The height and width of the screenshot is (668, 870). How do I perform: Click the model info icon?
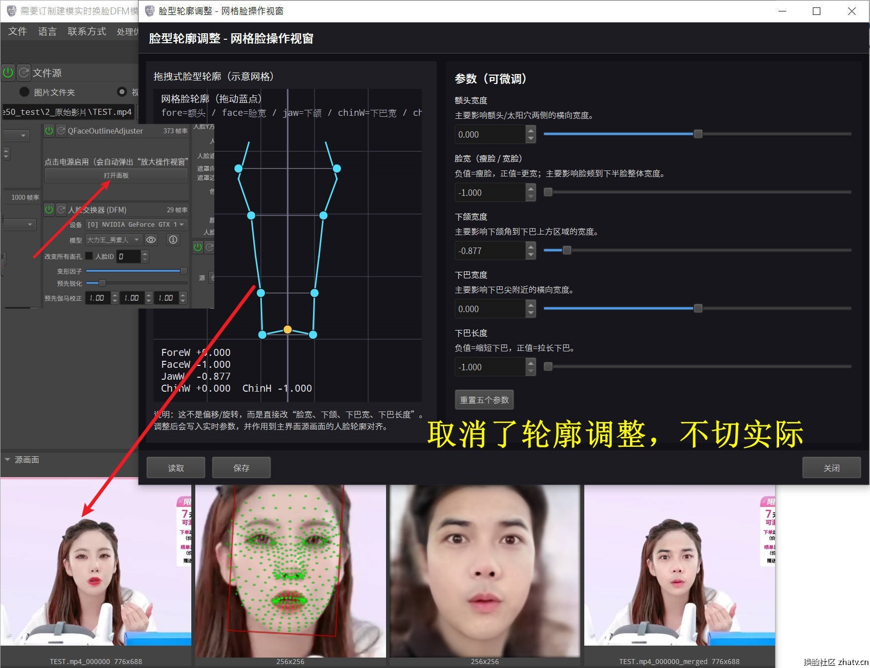pyautogui.click(x=173, y=240)
